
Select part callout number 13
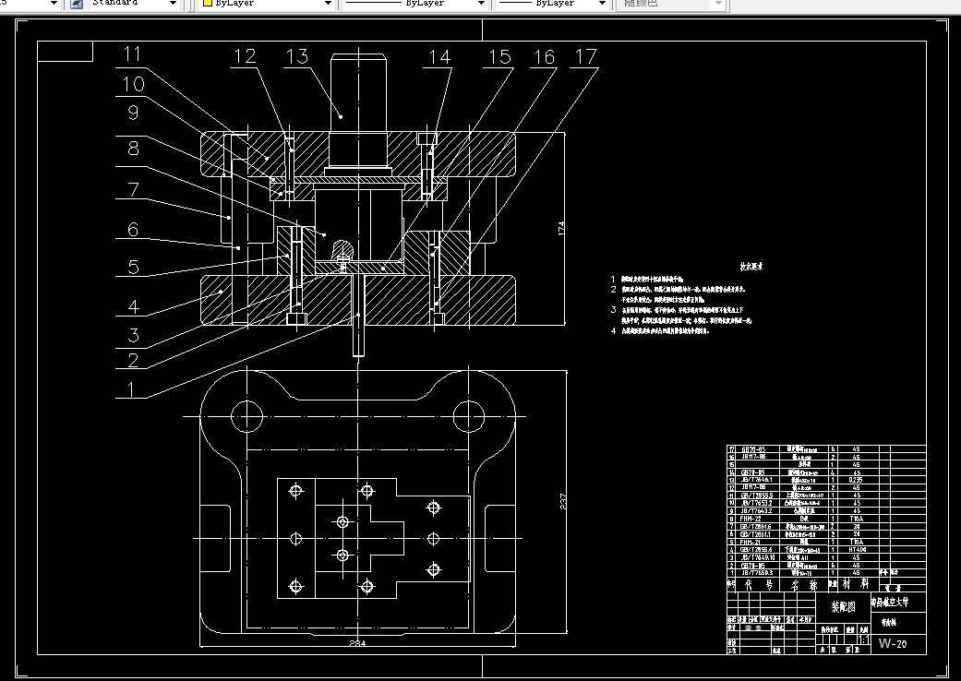(x=296, y=56)
